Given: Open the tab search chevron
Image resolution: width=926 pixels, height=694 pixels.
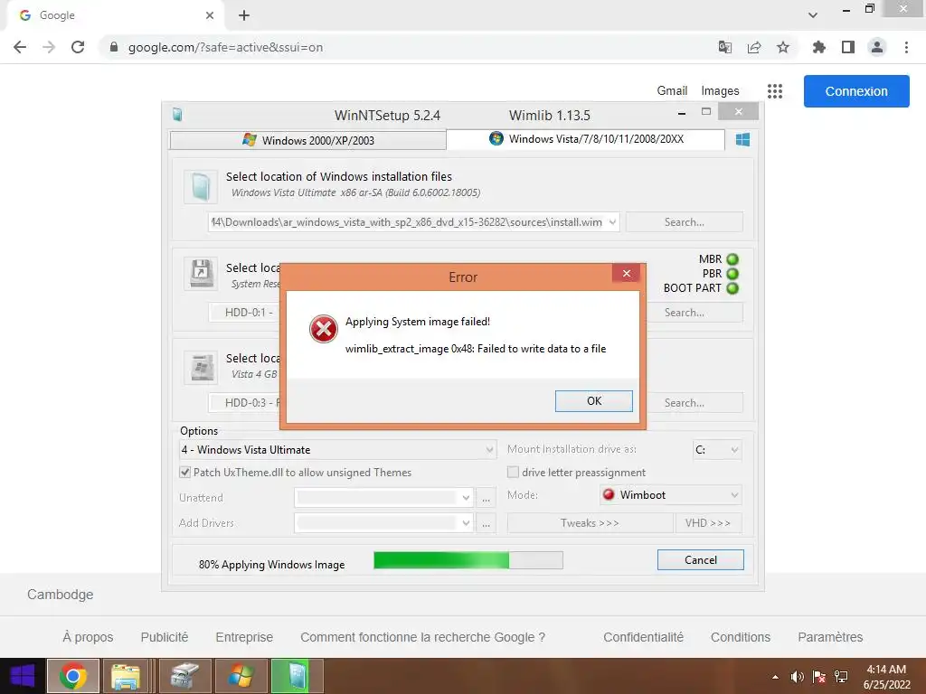Looking at the screenshot, I should click(813, 15).
